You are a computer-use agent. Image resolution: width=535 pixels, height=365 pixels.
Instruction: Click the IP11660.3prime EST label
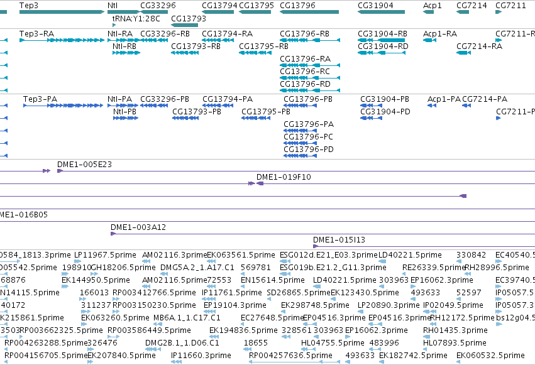pos(201,356)
